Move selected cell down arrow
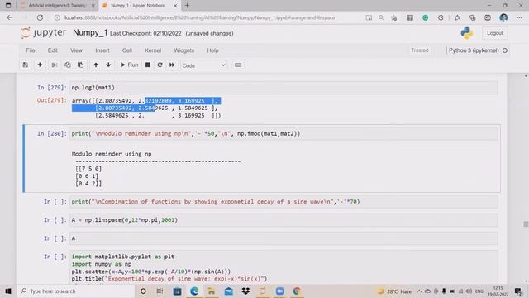Viewport: 529px width, 298px height. click(x=108, y=65)
